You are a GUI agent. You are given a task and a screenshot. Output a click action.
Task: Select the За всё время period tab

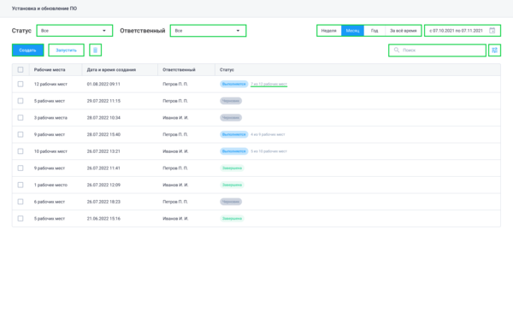pos(403,31)
